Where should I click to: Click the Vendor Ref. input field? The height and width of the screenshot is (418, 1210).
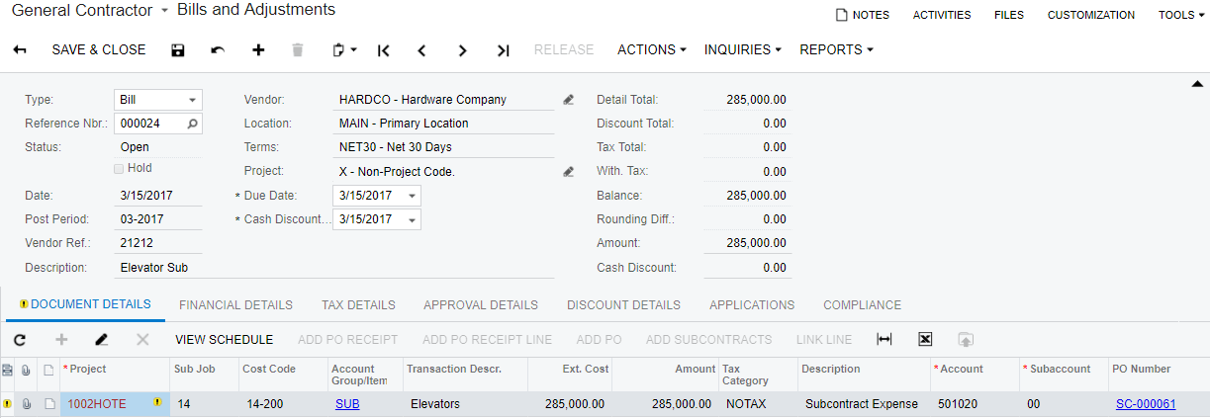[x=158, y=243]
